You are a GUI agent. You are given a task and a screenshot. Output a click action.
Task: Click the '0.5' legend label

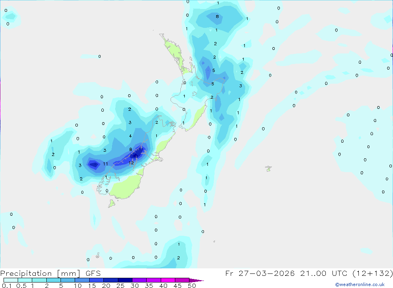click(x=21, y=286)
